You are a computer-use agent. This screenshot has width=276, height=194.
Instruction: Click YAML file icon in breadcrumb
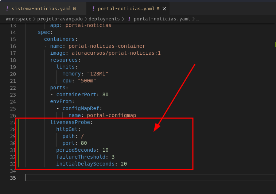click(129, 19)
